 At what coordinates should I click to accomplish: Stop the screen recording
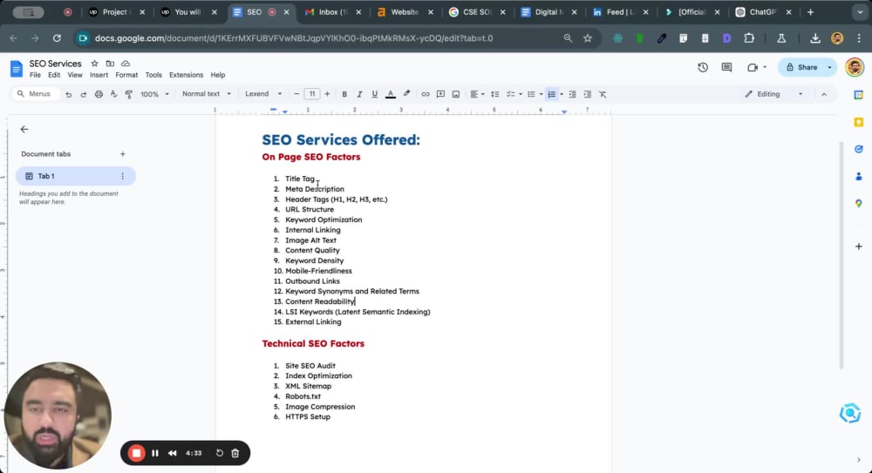136,453
